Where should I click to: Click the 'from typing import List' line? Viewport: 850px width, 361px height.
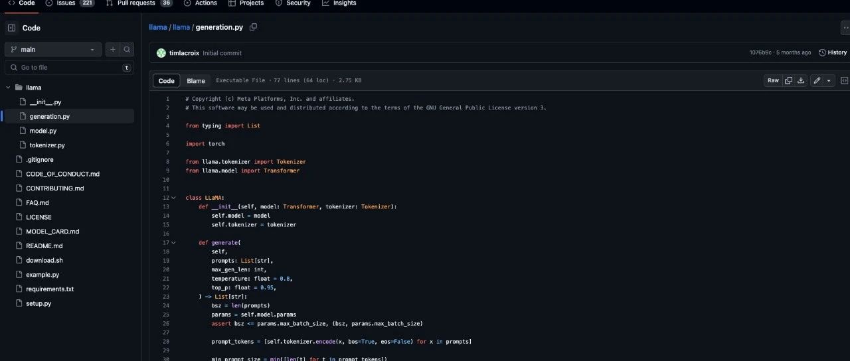point(223,126)
